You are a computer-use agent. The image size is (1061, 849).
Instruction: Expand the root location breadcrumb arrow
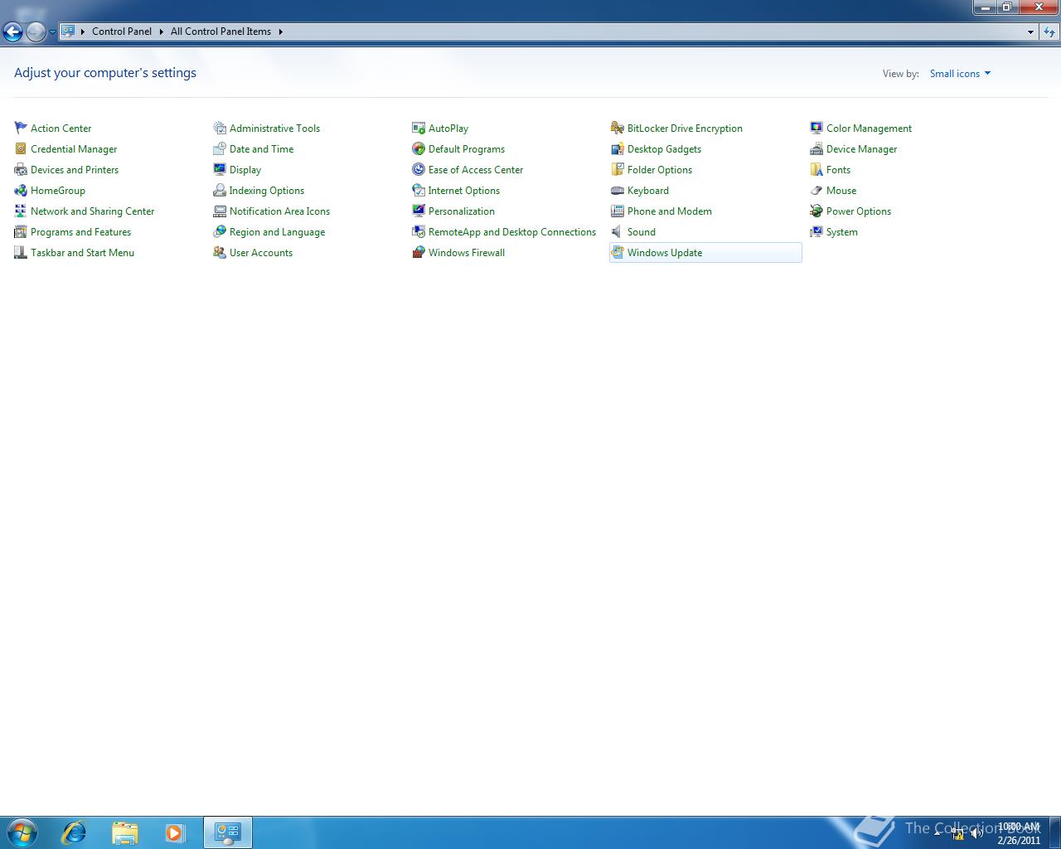click(83, 32)
